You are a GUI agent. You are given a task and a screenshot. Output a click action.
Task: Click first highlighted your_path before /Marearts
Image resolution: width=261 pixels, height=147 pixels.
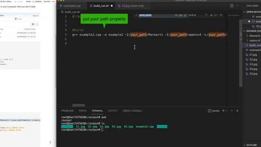(139, 35)
